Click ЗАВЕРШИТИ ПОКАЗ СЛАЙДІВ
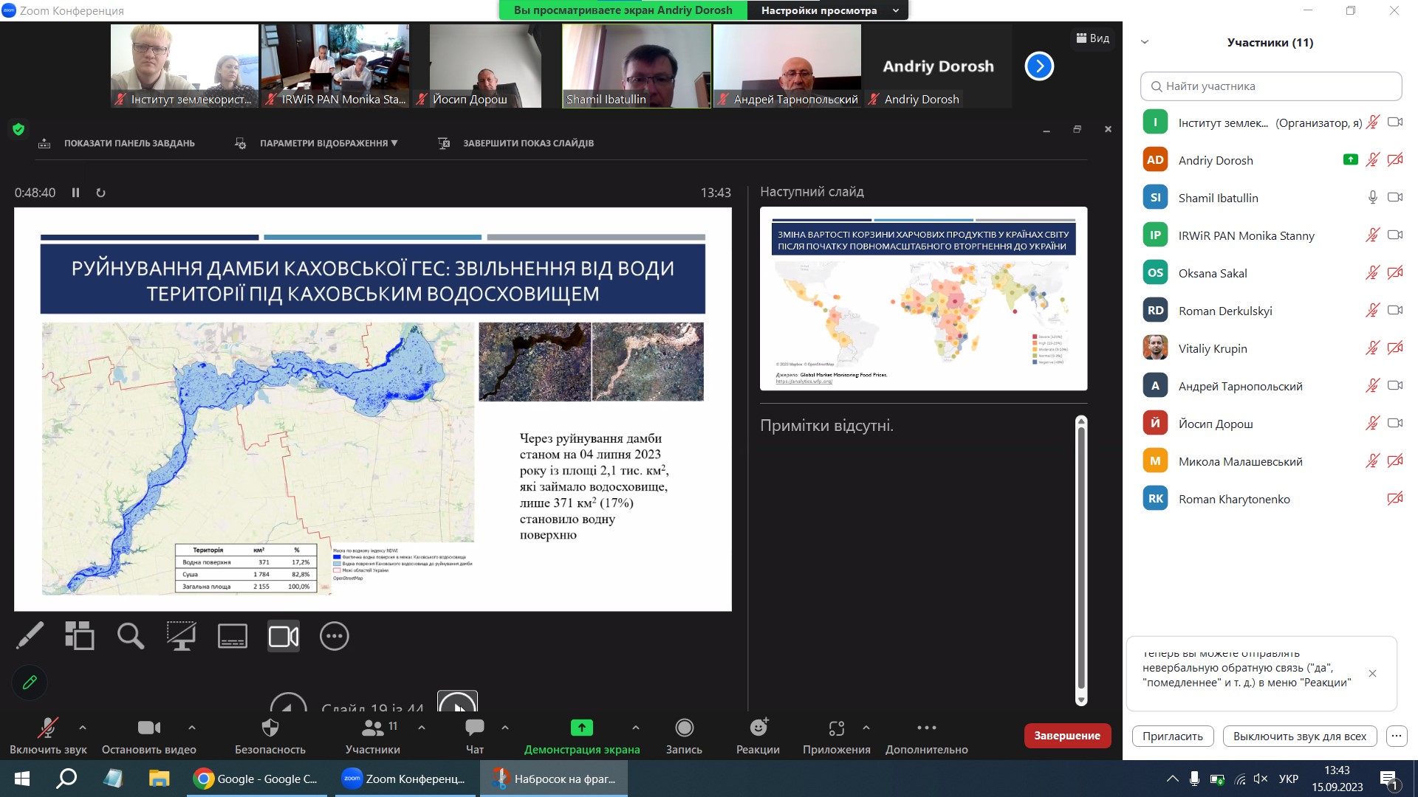This screenshot has height=797, width=1418. 528,143
